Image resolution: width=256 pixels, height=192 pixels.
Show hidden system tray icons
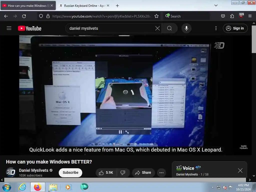[212, 187]
